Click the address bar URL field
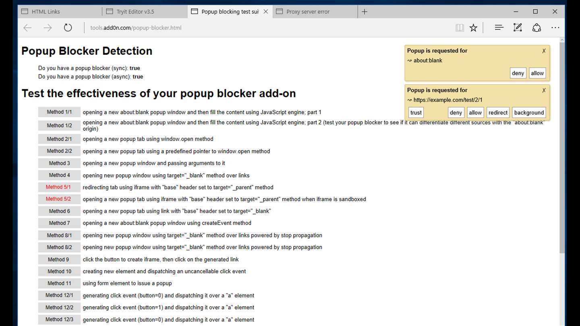Image resolution: width=580 pixels, height=326 pixels. 266,28
